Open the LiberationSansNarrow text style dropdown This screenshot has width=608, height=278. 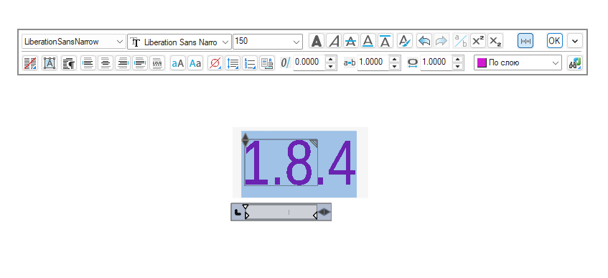point(74,42)
